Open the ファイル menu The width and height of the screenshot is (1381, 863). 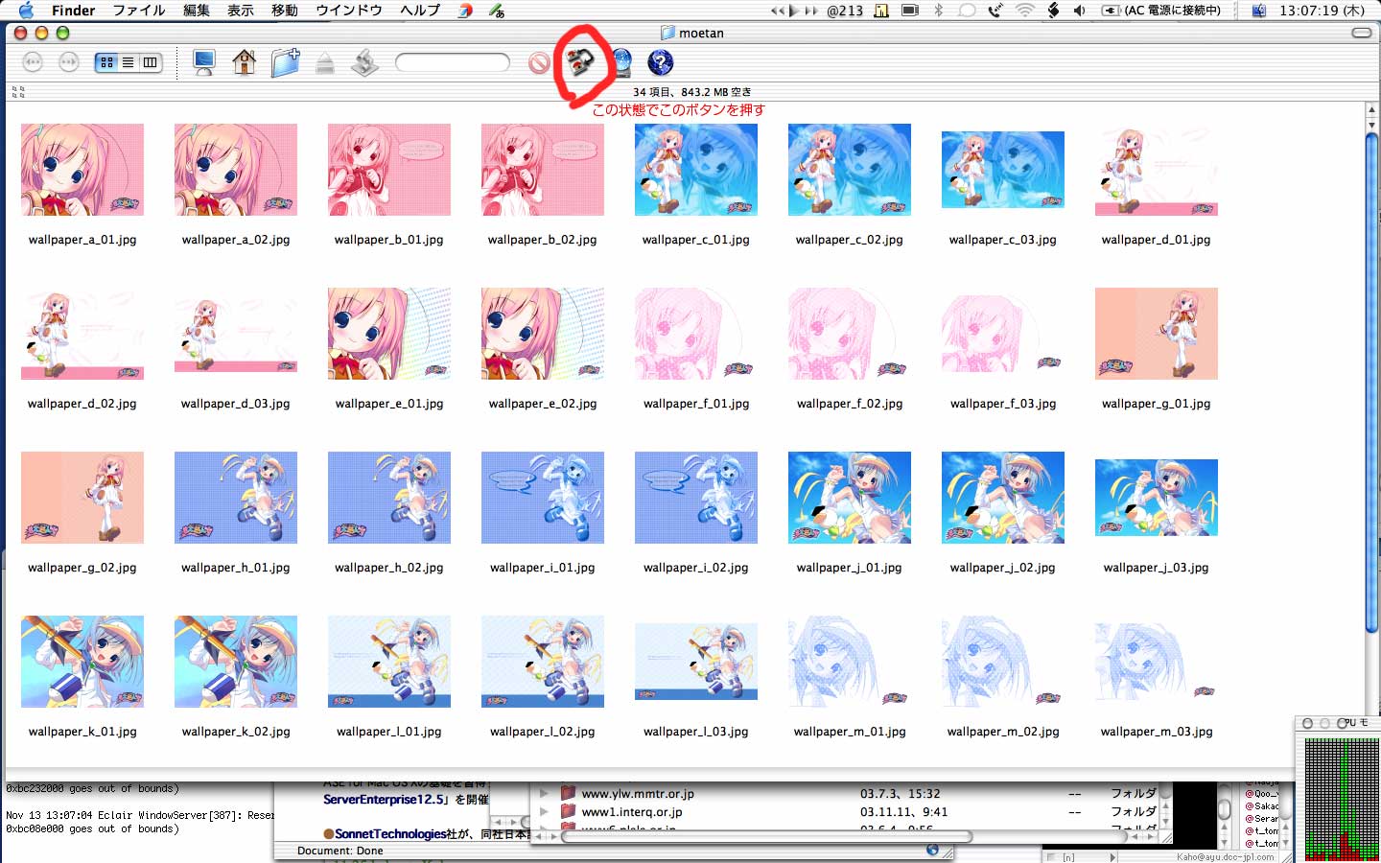(x=139, y=11)
